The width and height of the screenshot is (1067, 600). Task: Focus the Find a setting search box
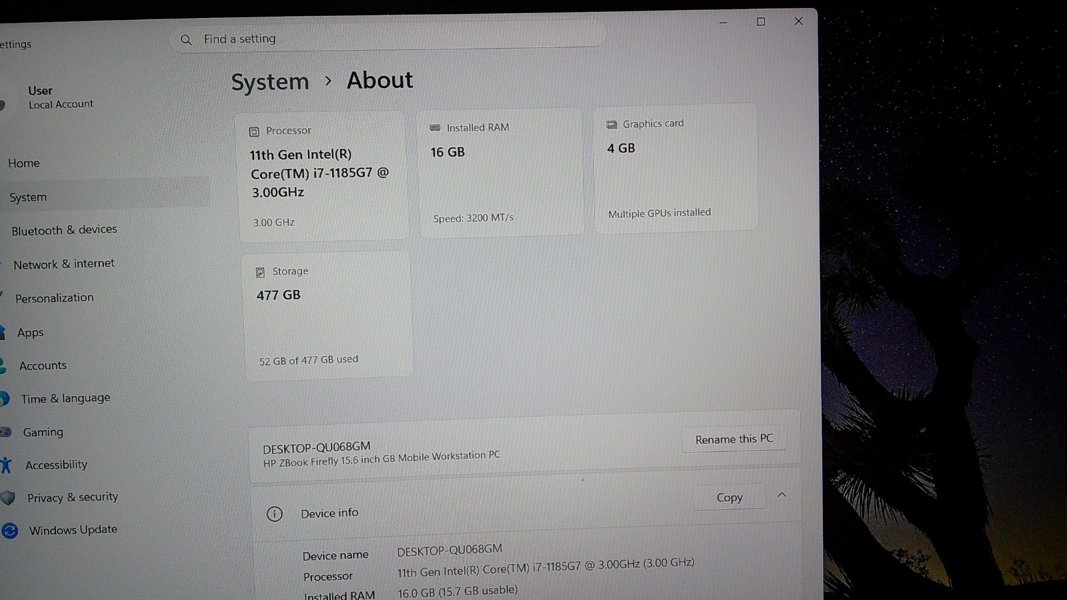[388, 37]
